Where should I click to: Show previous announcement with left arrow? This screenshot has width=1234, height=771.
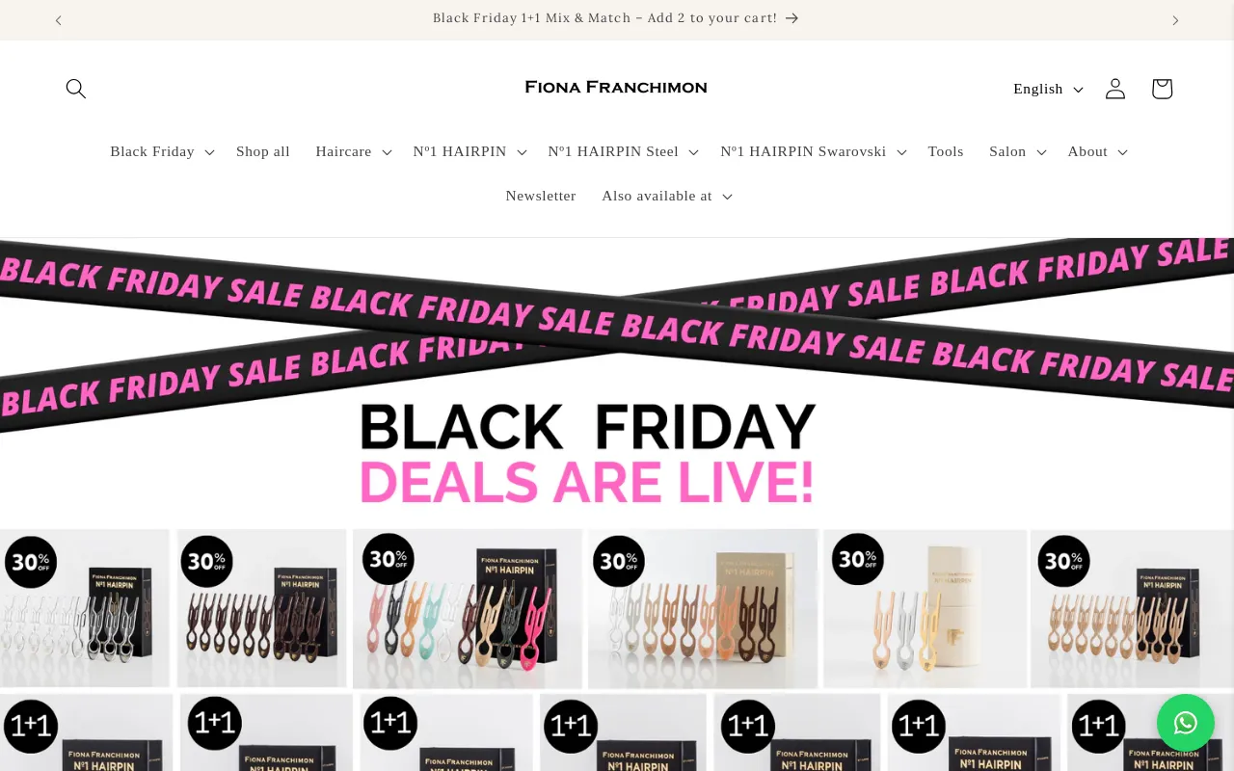coord(59,20)
